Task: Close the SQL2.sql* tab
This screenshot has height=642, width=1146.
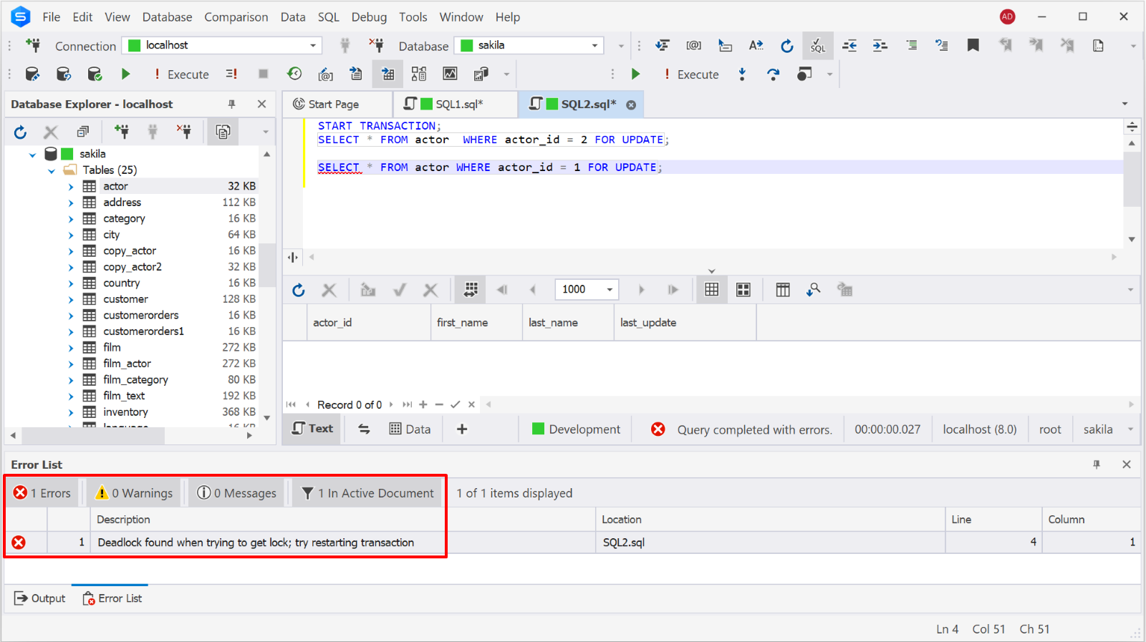Action: [631, 104]
